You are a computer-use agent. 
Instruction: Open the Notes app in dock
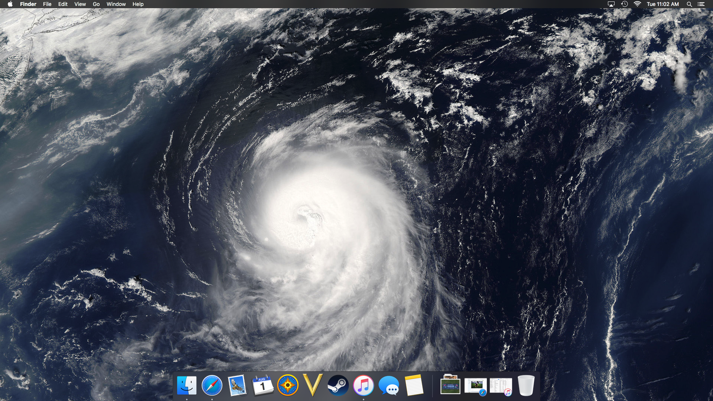tap(414, 385)
